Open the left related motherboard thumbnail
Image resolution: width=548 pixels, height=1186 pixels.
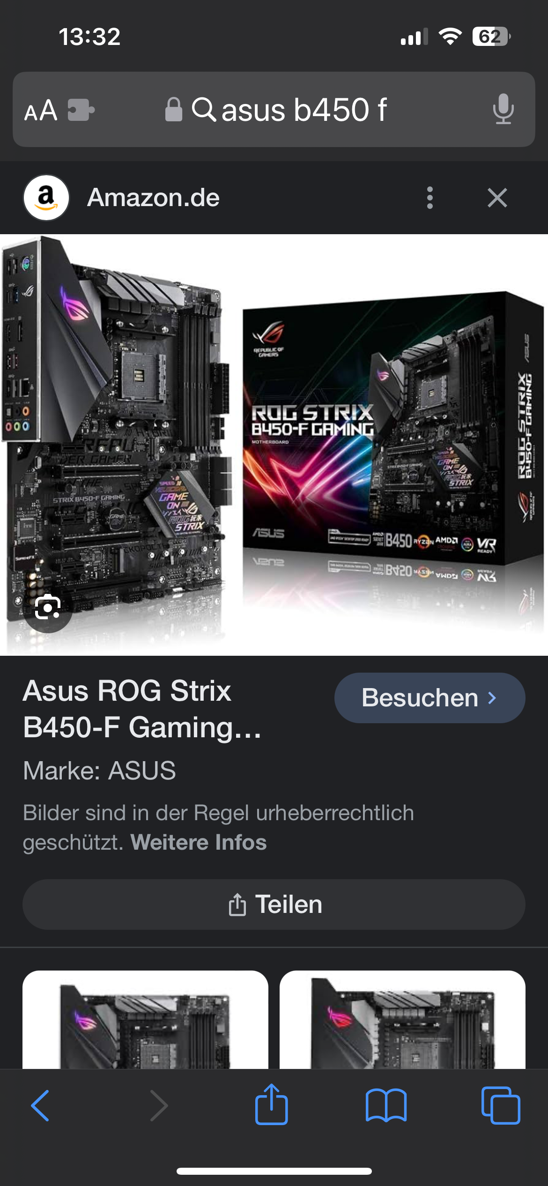145,1020
